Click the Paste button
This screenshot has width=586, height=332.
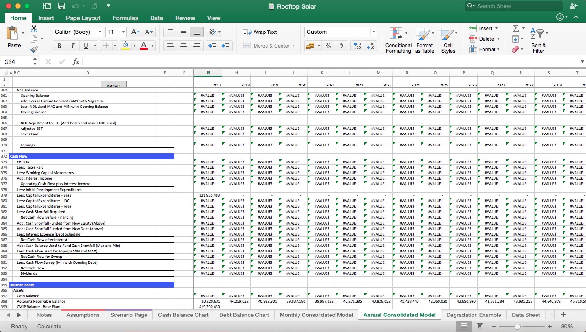14,39
